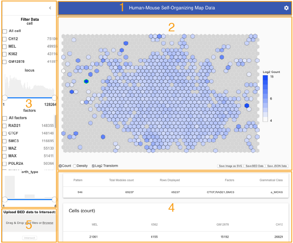Viewport: 293px width, 243px height.
Task: Toggle the Log2 Transform checkbox
Action: pos(93,166)
